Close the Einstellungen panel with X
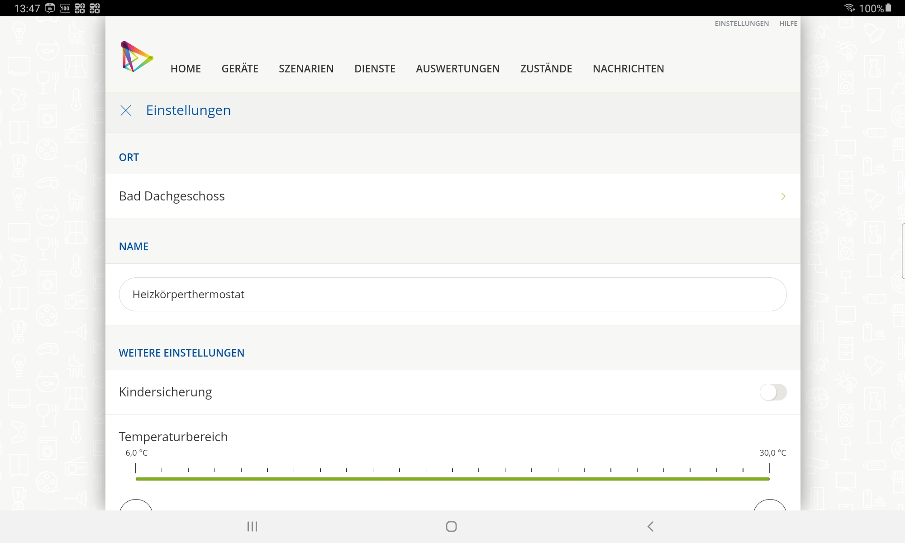This screenshot has height=543, width=905. click(126, 110)
